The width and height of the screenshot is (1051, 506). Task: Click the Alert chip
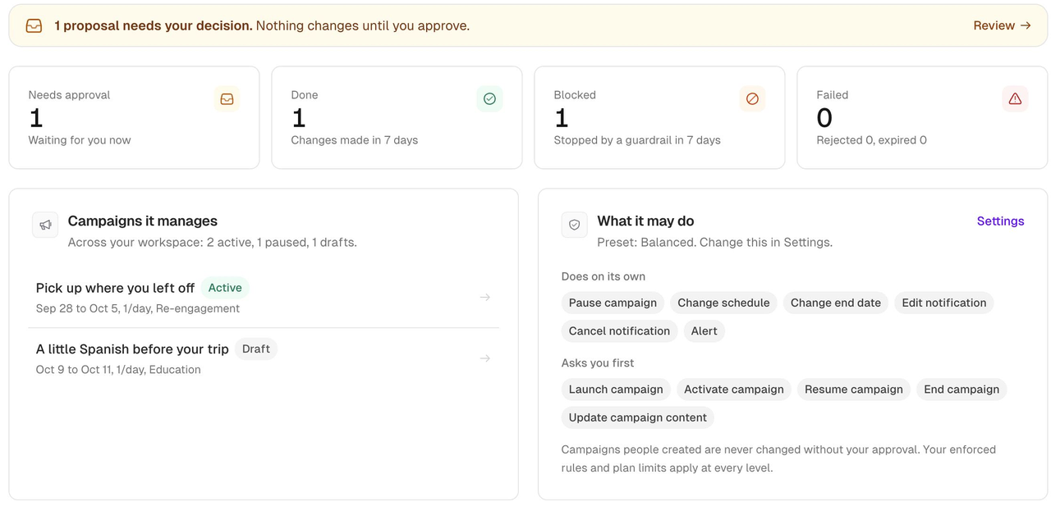coord(704,330)
